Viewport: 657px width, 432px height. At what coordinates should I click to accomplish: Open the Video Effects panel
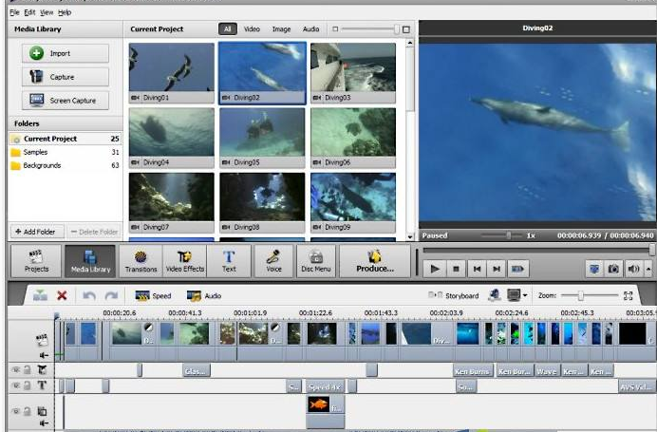(185, 261)
